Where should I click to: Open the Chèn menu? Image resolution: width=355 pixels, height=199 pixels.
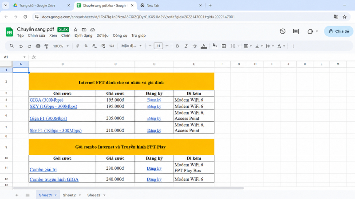click(66, 36)
